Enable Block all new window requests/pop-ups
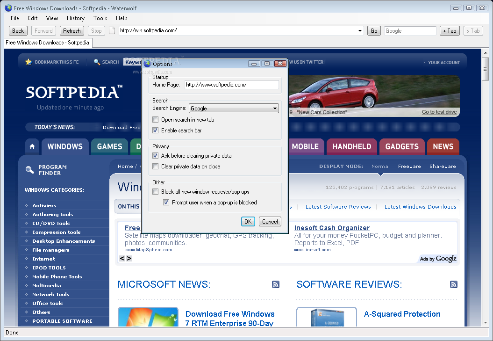This screenshot has height=341, width=493. (155, 192)
